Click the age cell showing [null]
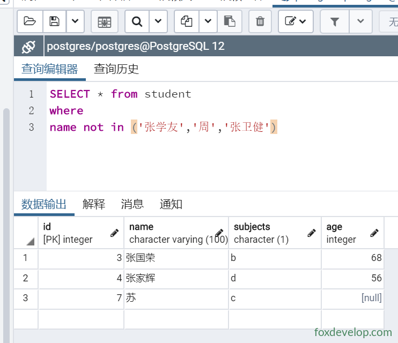This screenshot has width=398, height=343. pos(353,298)
